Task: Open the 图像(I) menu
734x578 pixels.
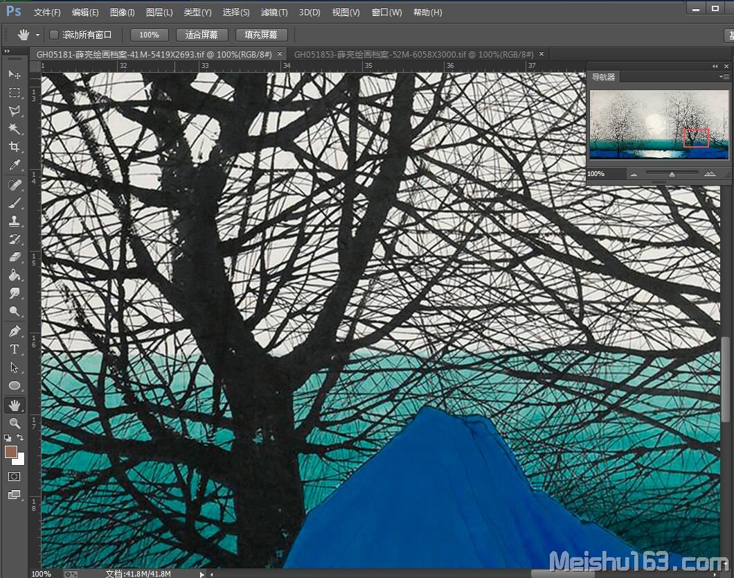Action: (x=122, y=12)
